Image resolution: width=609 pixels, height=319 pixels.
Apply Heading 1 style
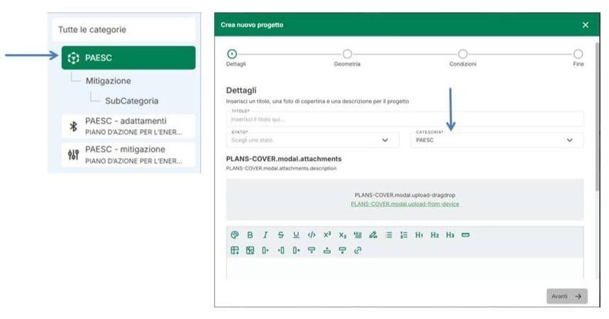(419, 235)
